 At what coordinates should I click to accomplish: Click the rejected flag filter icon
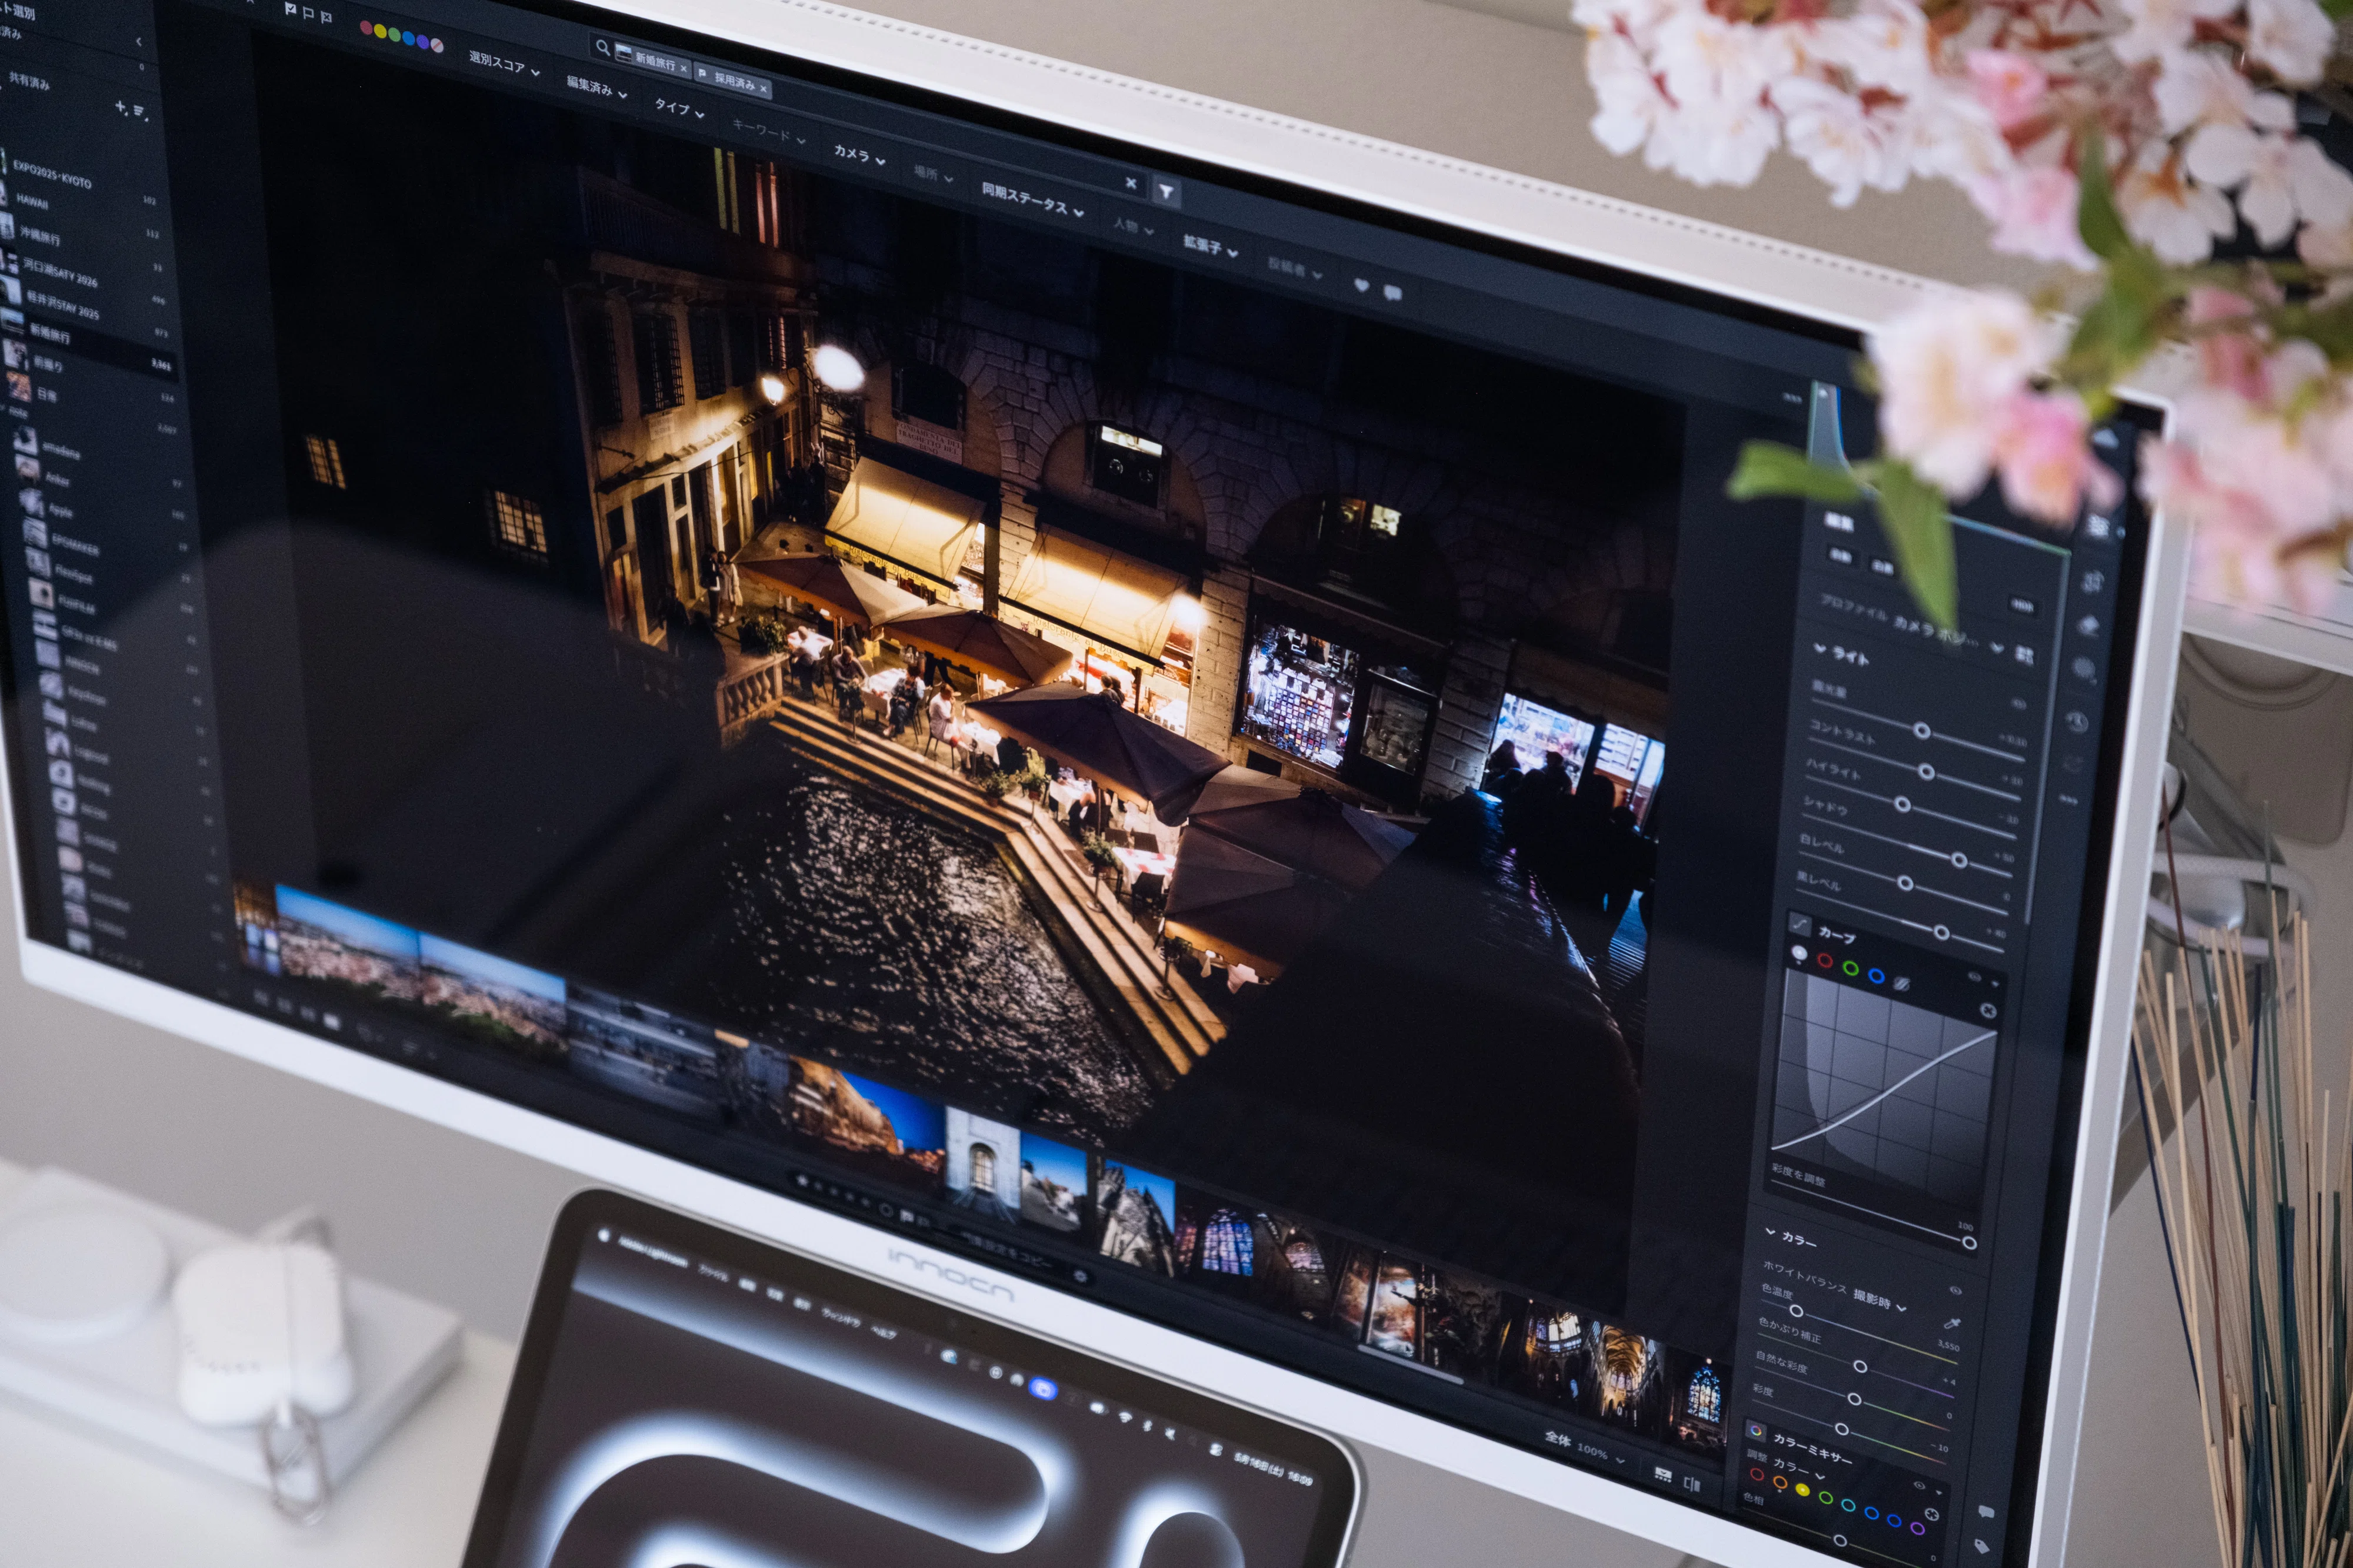point(326,17)
